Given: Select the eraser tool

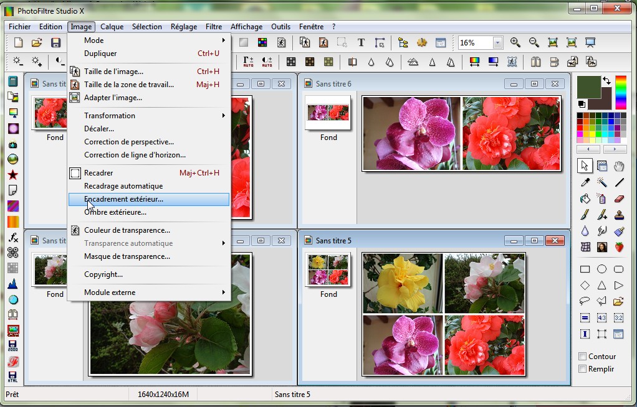Looking at the screenshot, I should tap(619, 199).
